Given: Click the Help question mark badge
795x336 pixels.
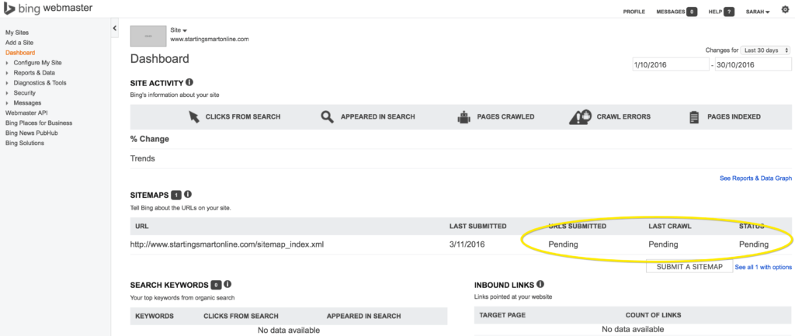Looking at the screenshot, I should (x=728, y=12).
